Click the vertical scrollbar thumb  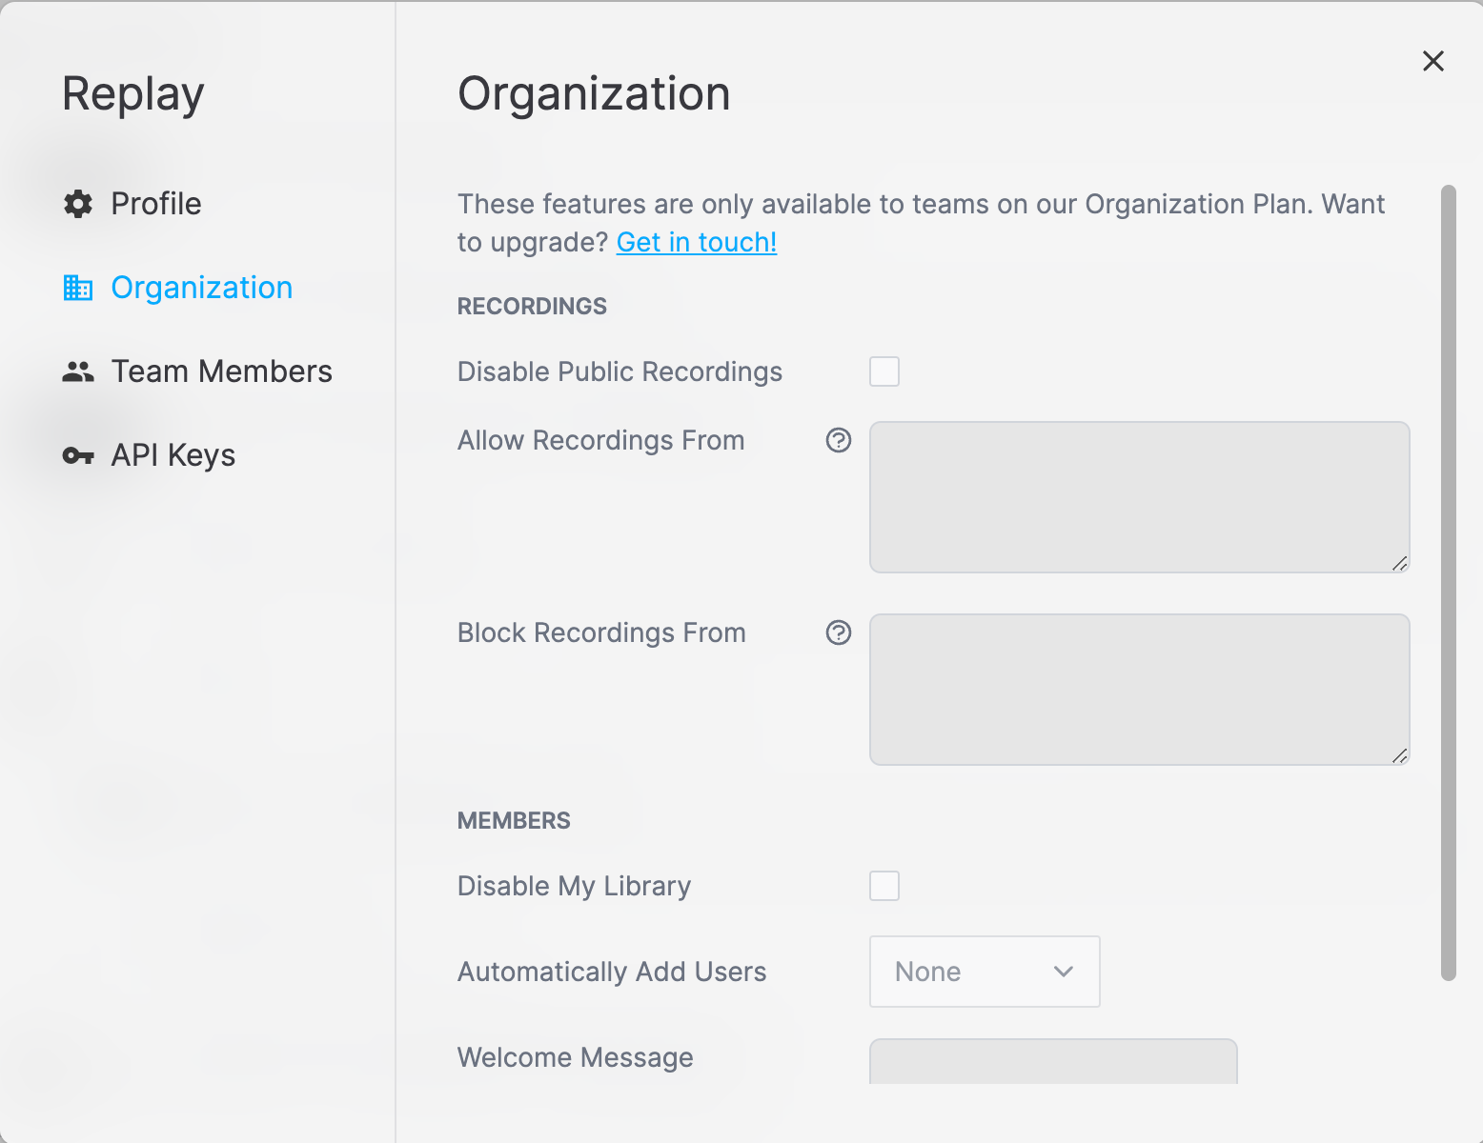coord(1449,583)
